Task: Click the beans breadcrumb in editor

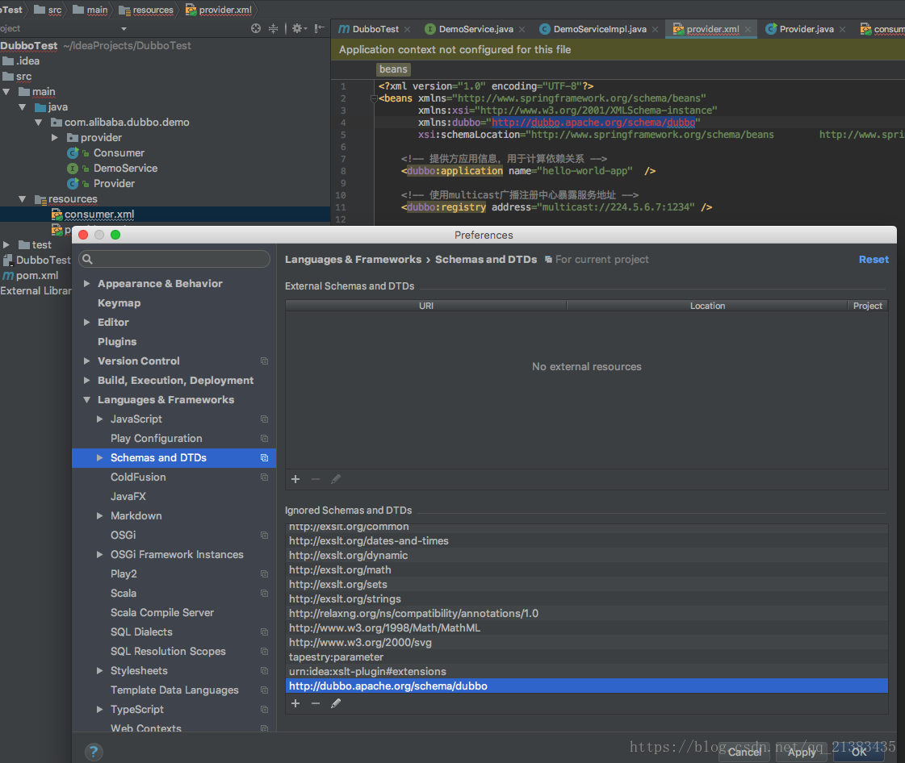Action: (393, 69)
